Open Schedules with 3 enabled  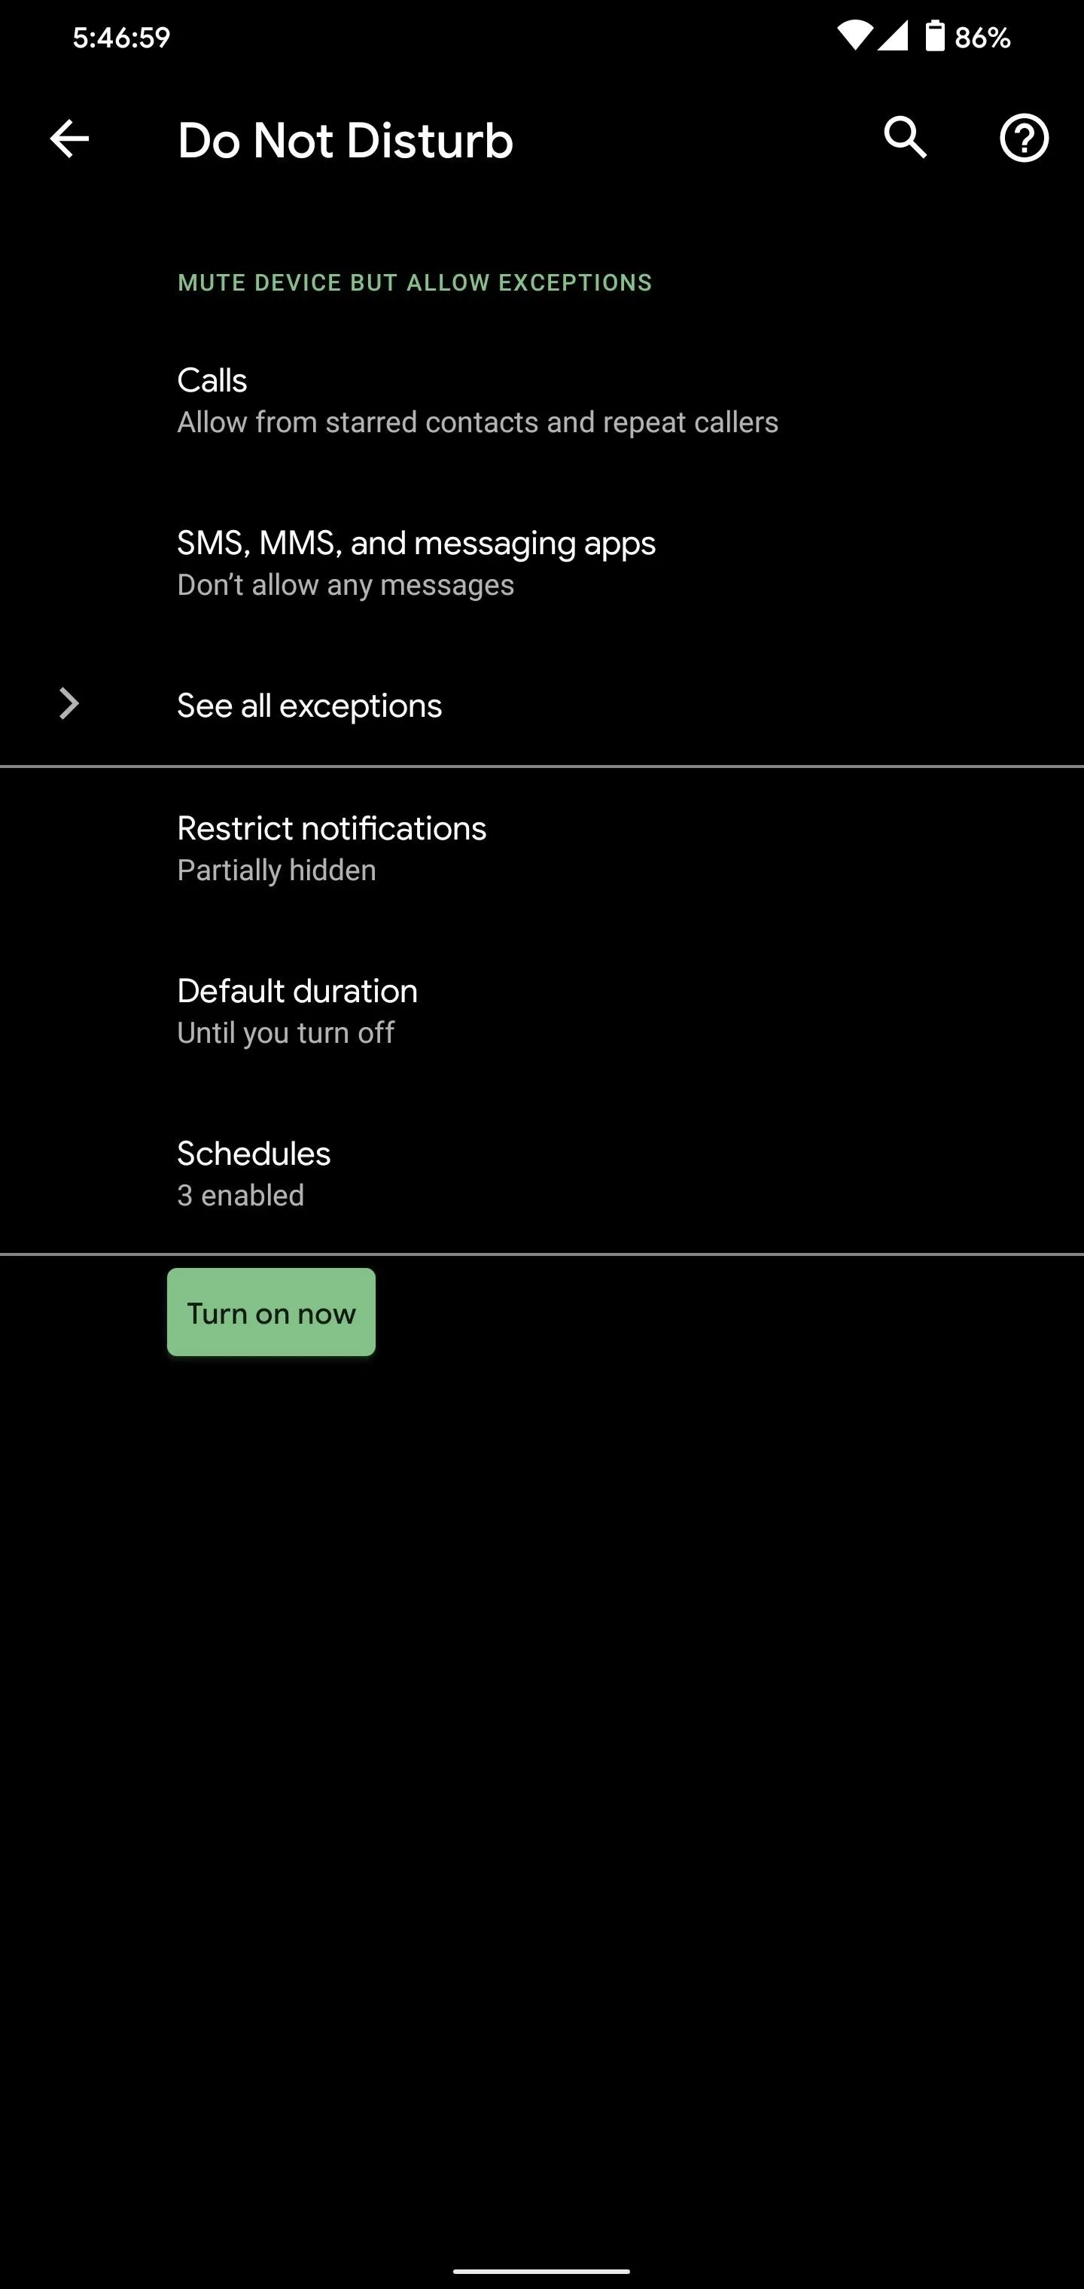click(x=542, y=1174)
